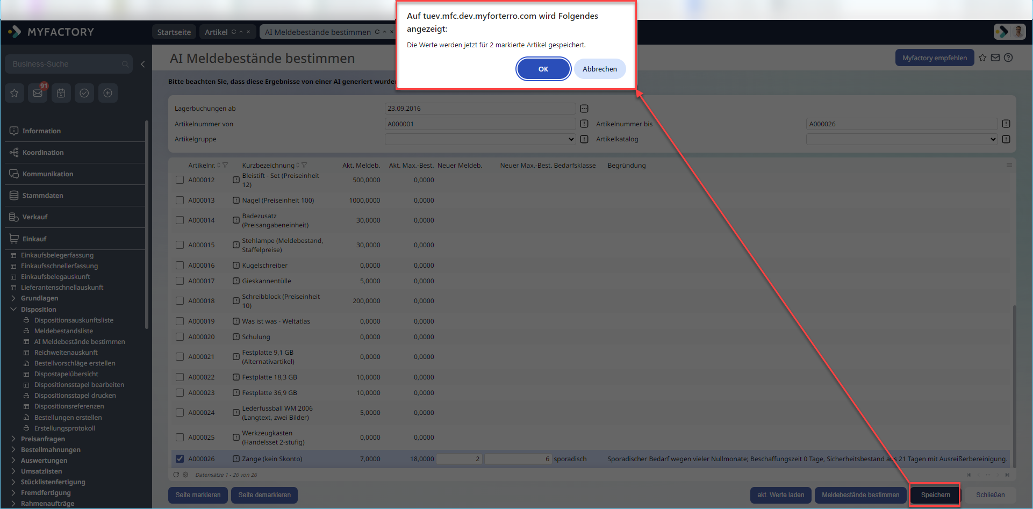Open the Artikelkatalog dropdown
The height and width of the screenshot is (509, 1033).
[x=902, y=139]
